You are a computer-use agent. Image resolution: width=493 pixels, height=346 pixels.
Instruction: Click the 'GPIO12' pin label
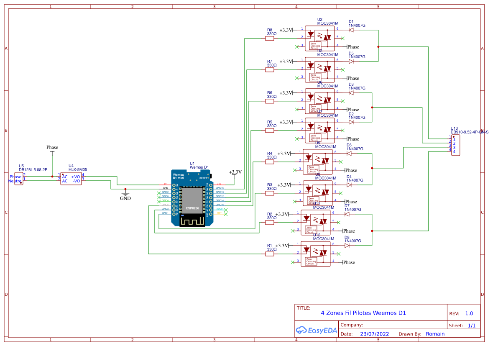coord(220,196)
